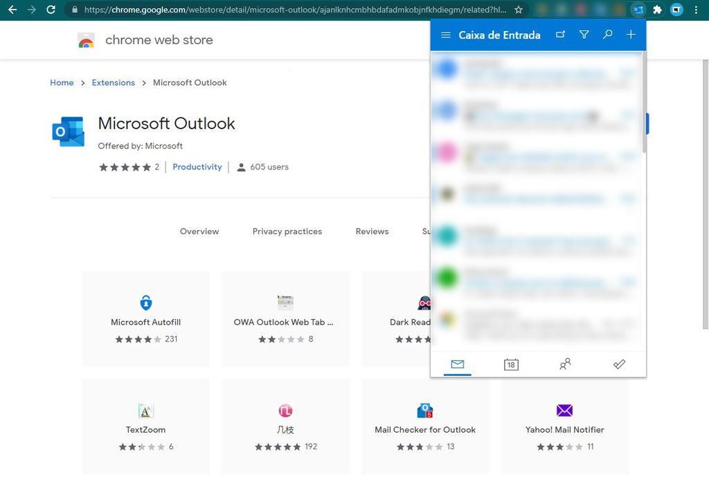
Task: View the Privacy practices tab
Action: point(287,231)
